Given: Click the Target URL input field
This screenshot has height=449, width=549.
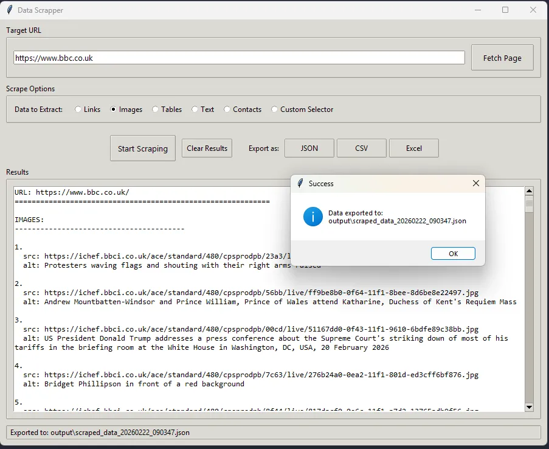Looking at the screenshot, I should 239,58.
